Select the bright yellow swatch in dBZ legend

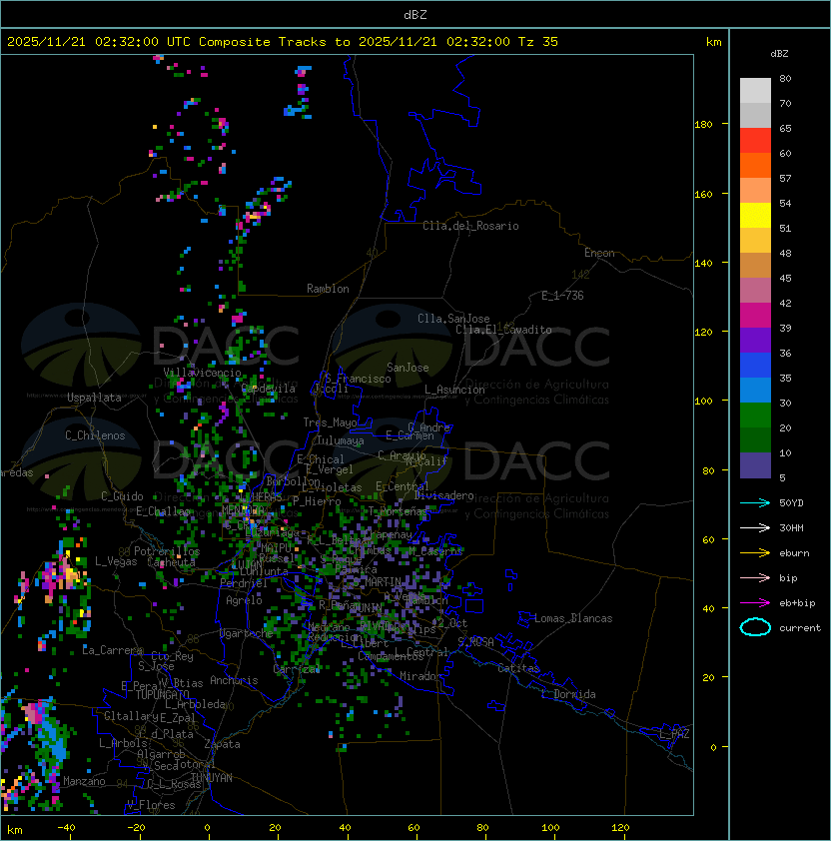point(755,216)
